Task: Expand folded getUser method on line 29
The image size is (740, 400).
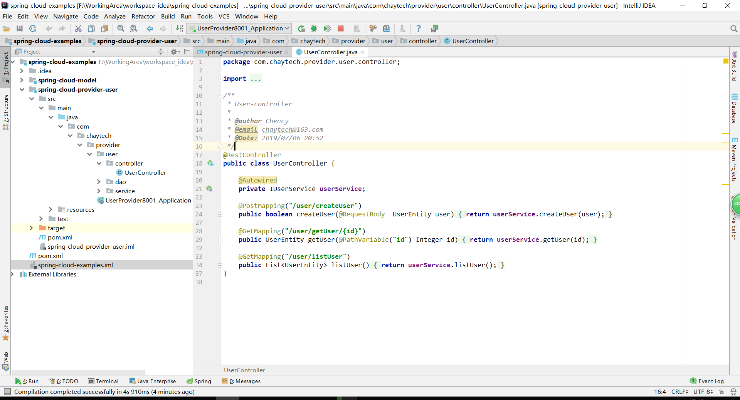Action: pos(220,240)
